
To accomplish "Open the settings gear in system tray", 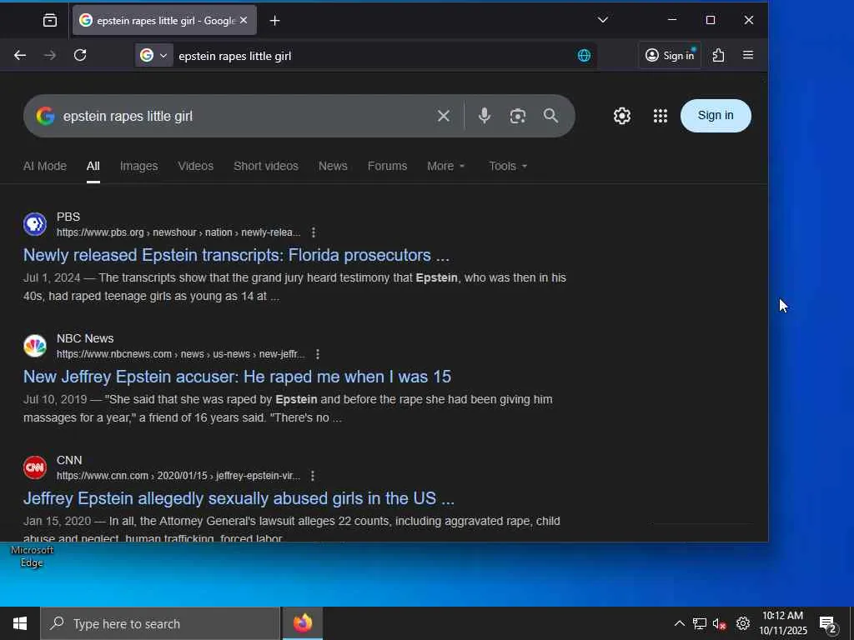I will [x=743, y=623].
